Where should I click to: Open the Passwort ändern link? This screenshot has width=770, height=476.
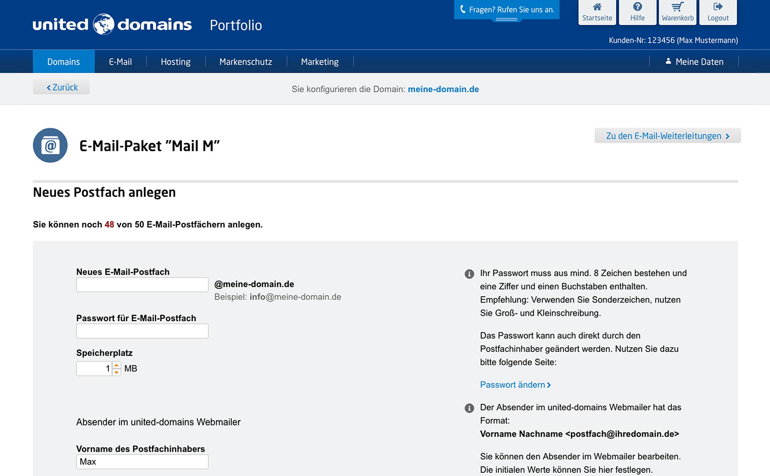click(515, 384)
